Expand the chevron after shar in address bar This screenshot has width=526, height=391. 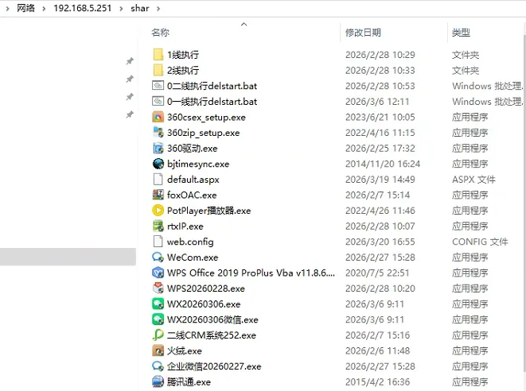(x=158, y=9)
